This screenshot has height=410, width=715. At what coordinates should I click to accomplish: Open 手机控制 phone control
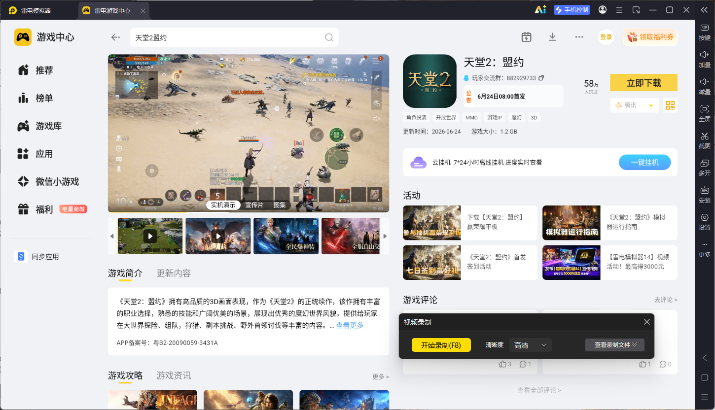pos(572,10)
